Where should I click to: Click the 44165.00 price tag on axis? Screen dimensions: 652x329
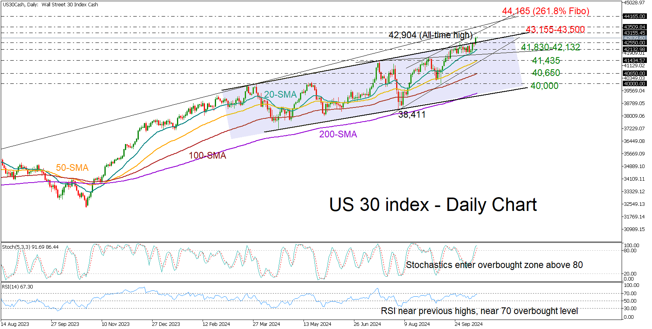tap(634, 17)
